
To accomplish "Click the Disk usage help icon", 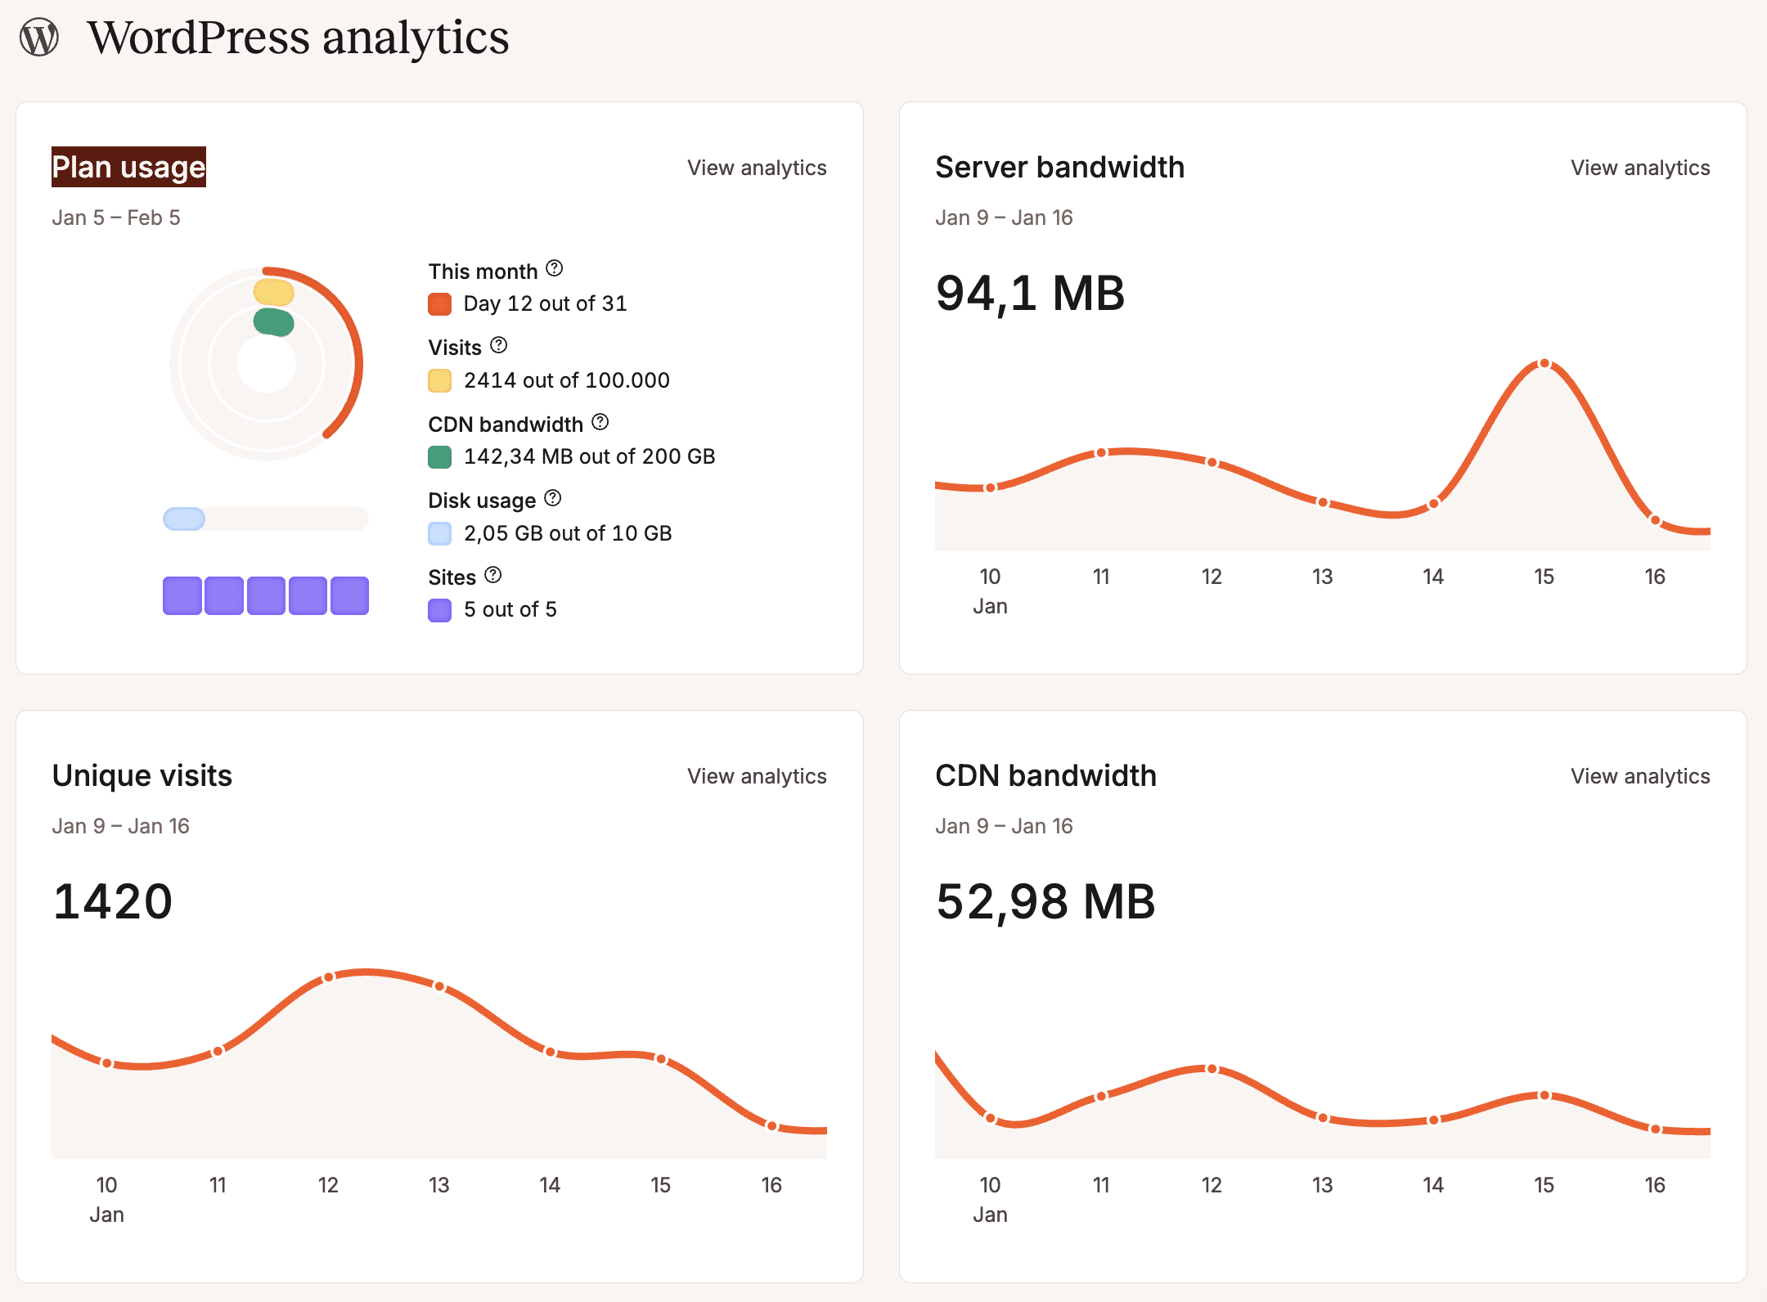I will click(553, 499).
